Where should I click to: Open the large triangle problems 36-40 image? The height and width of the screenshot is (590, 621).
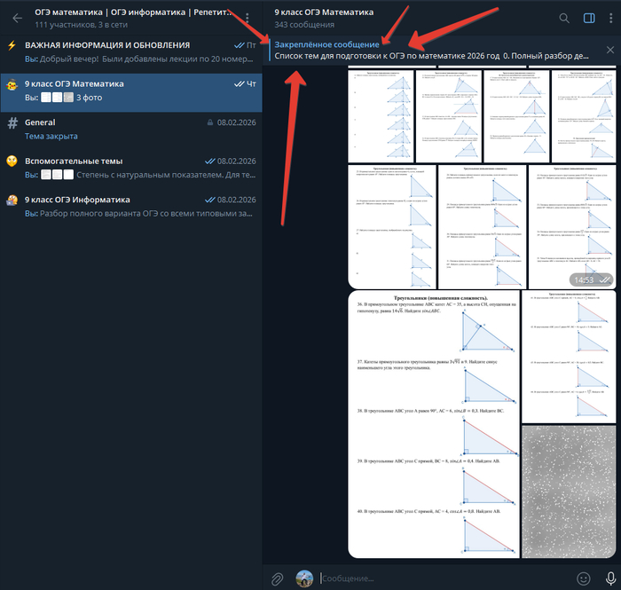(x=434, y=424)
